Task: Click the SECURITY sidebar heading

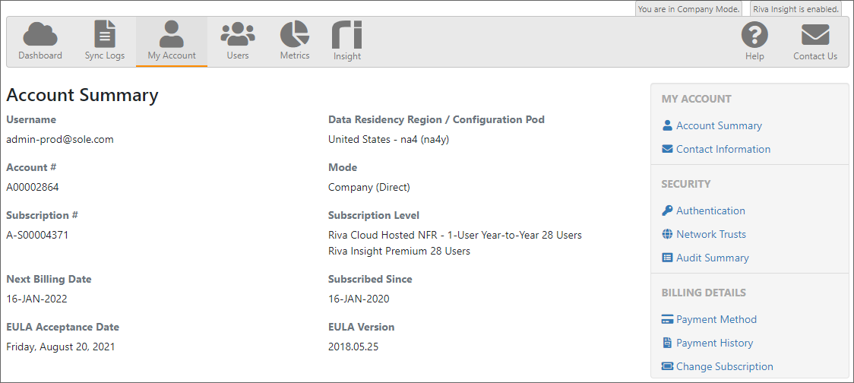Action: pyautogui.click(x=685, y=184)
